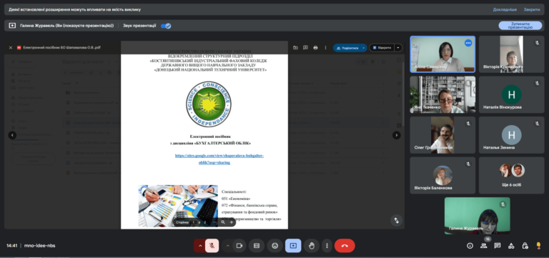This screenshot has height=258, width=549.
Task: Show the participants list
Action: point(484,246)
